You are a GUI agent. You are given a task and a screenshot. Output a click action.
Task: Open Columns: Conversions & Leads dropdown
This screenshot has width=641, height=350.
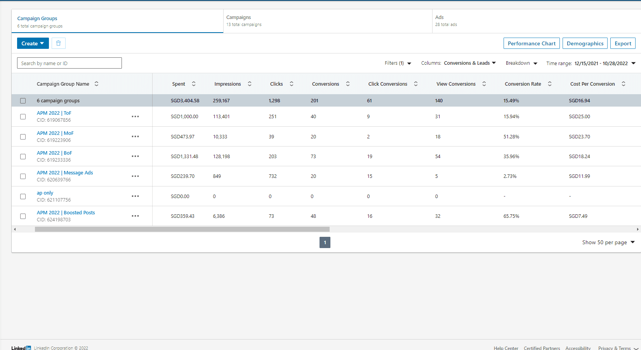pos(459,63)
